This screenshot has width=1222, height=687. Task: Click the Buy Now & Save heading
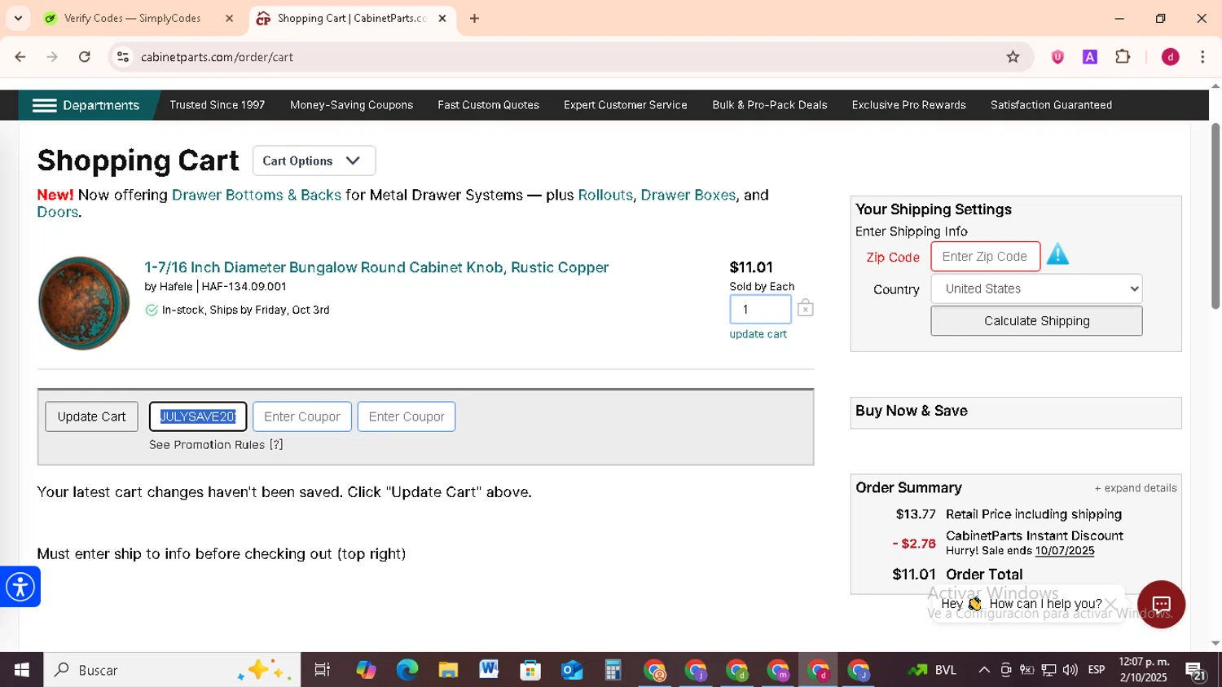911,411
